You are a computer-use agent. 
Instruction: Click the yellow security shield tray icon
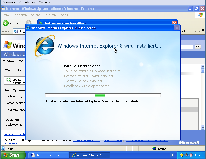182,155
